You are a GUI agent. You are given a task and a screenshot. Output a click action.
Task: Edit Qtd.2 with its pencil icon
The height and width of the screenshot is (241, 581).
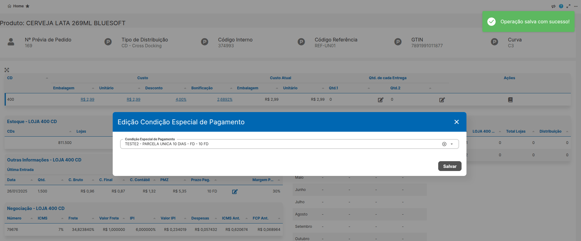pyautogui.click(x=442, y=100)
